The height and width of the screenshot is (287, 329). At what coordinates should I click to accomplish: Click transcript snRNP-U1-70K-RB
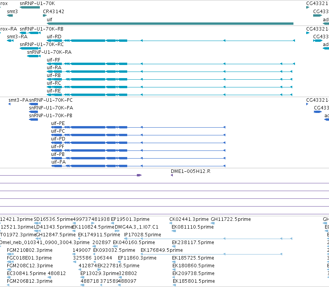[x=30, y=33]
